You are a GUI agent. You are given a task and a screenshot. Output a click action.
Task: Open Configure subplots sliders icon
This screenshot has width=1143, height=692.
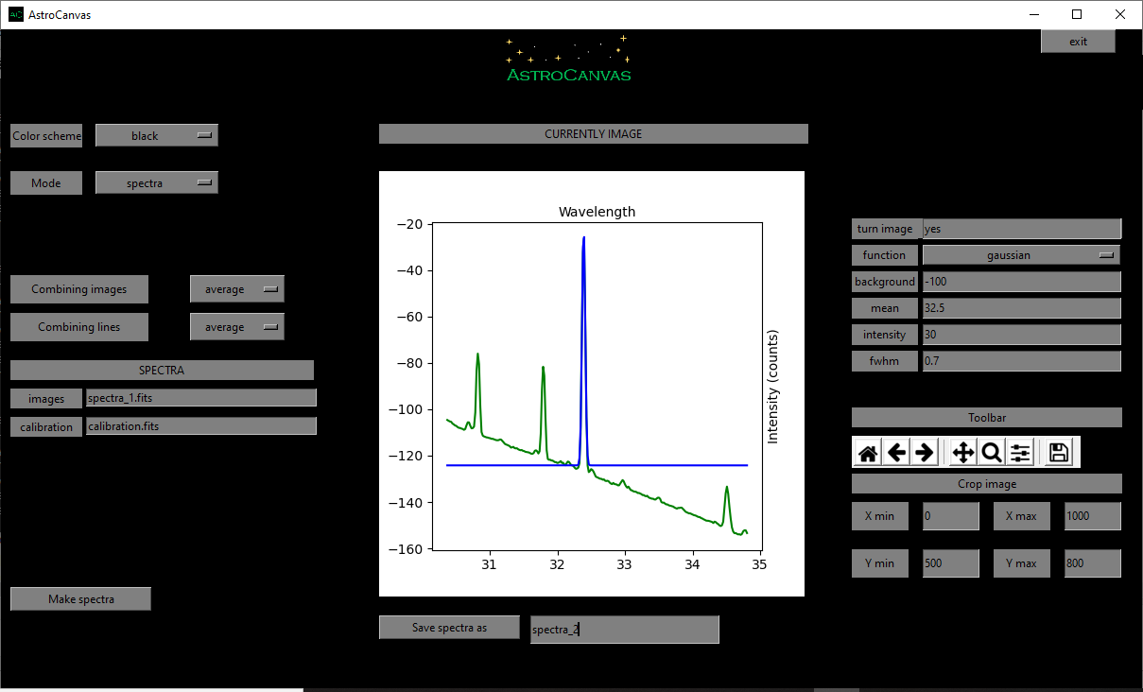tap(1020, 453)
